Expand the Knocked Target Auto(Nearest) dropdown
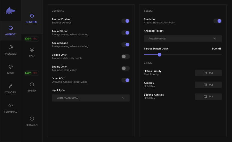232x142 pixels. (x=183, y=39)
